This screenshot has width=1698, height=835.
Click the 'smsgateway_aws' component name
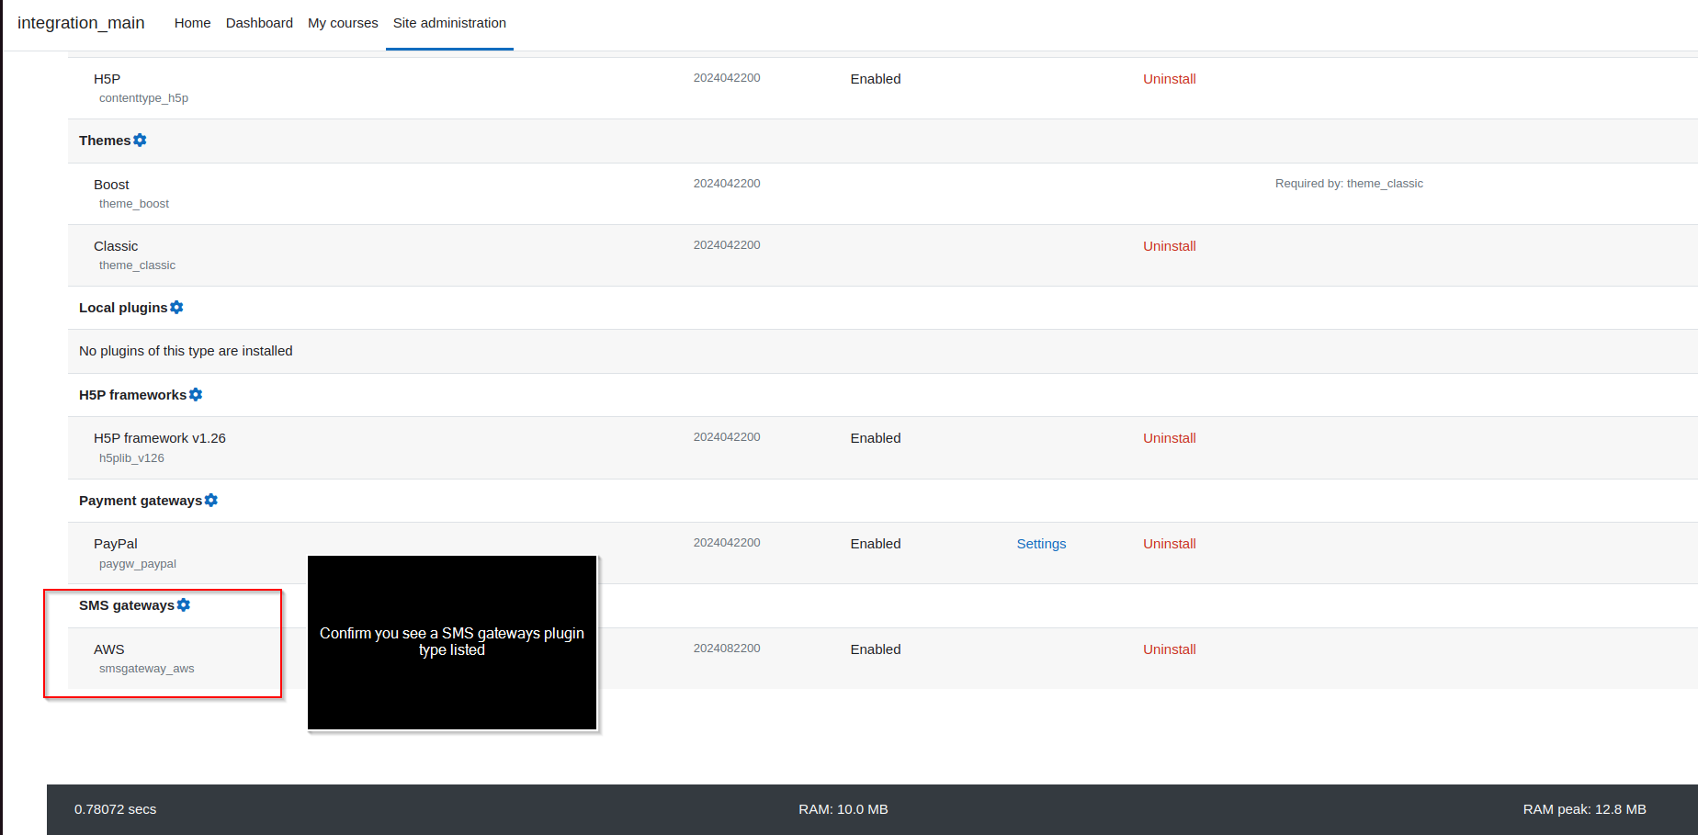147,669
